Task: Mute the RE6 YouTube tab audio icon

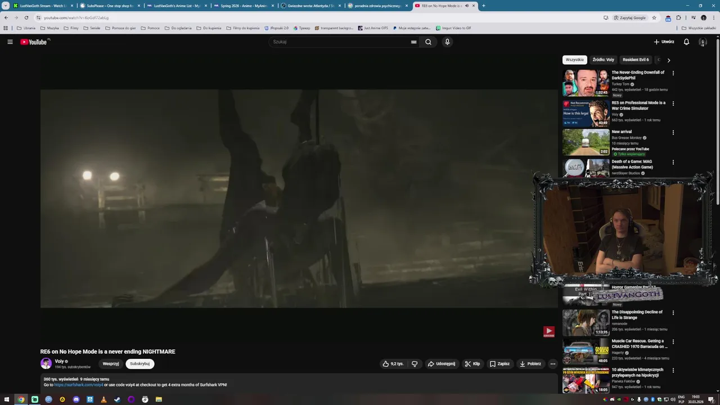Action: click(467, 6)
